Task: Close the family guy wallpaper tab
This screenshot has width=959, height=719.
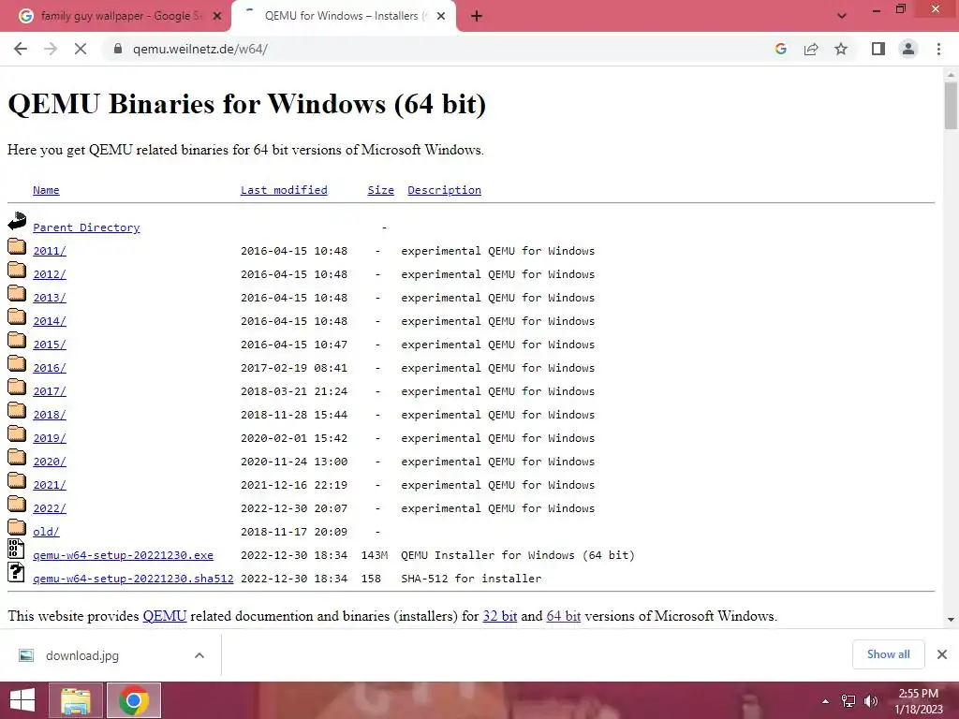Action: pos(217,17)
